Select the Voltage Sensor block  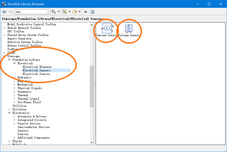tap(129, 31)
